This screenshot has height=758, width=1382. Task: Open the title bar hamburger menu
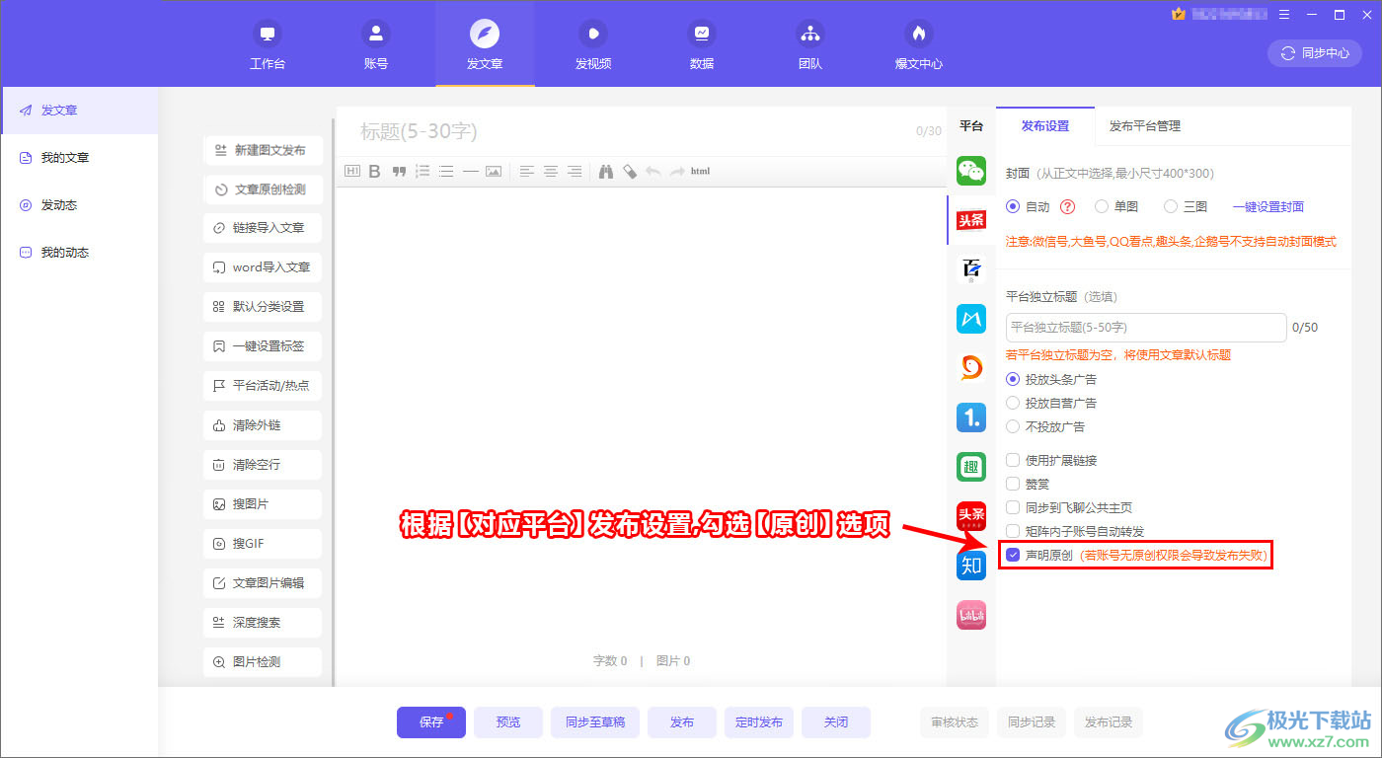pos(1283,15)
